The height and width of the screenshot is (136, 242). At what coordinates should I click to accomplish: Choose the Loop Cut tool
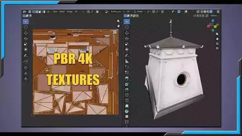[x=127, y=95]
